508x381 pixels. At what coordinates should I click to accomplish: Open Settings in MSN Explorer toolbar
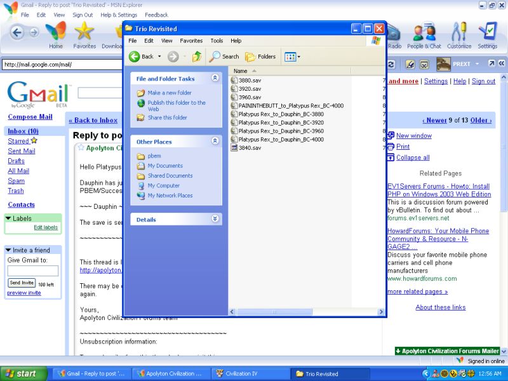pyautogui.click(x=487, y=36)
